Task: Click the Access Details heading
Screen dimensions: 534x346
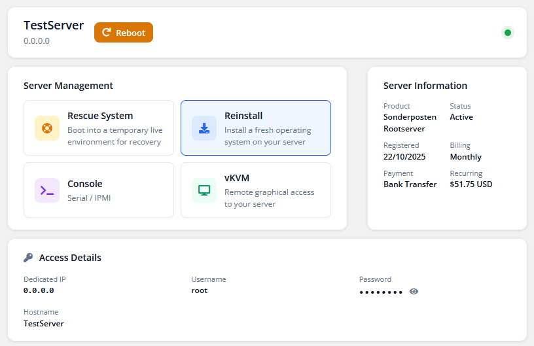Action: (70, 258)
